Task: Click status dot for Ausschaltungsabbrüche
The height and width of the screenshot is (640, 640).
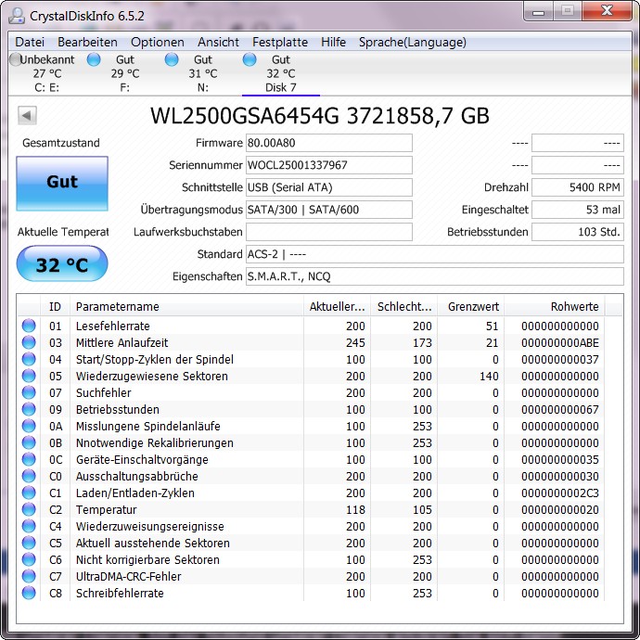Action: tap(29, 477)
